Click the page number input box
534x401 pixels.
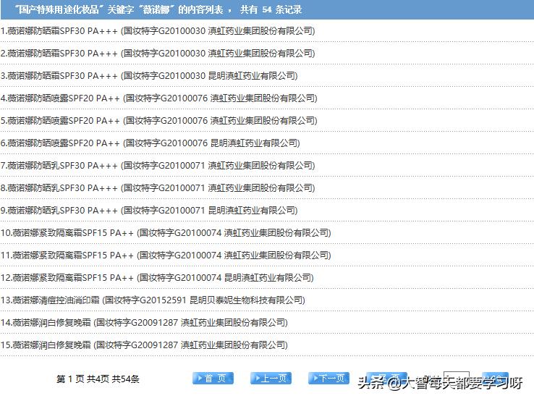(x=457, y=378)
